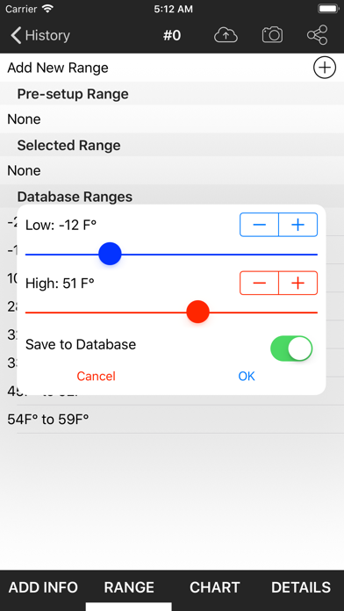
Task: Click the blue Low slider handle
Action: point(110,254)
